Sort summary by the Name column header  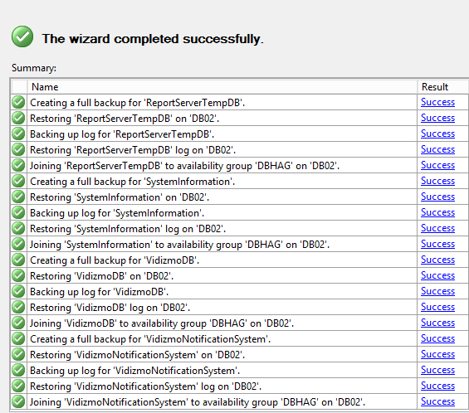[222, 87]
